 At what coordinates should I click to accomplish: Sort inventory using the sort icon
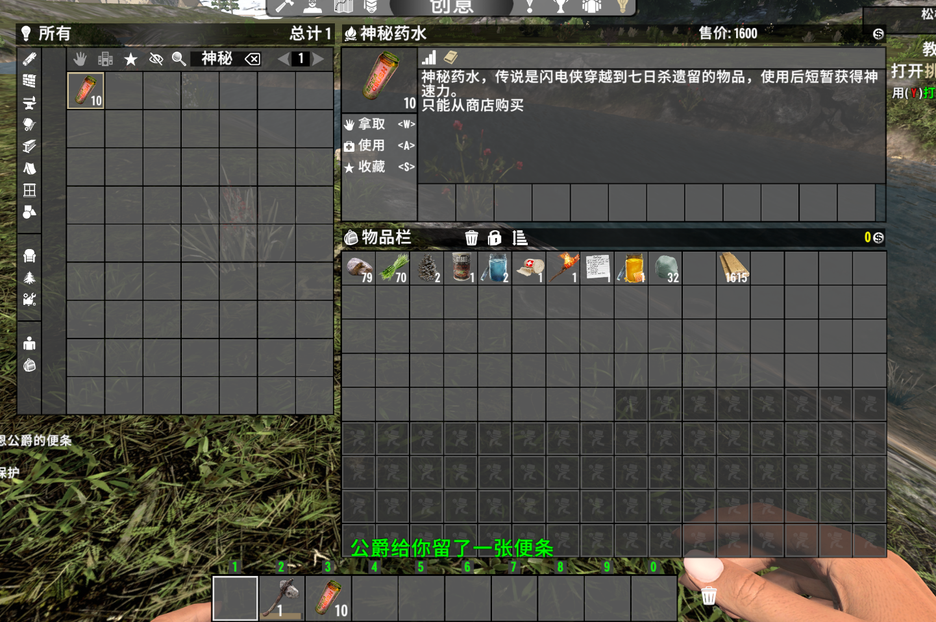click(x=519, y=238)
